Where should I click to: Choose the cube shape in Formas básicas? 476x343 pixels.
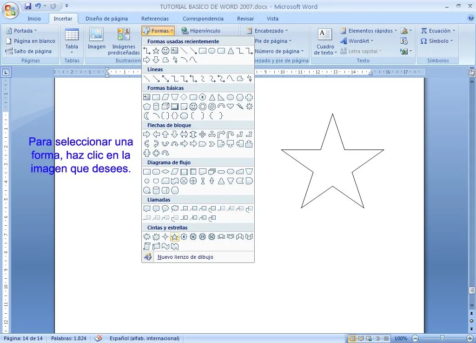[165, 107]
